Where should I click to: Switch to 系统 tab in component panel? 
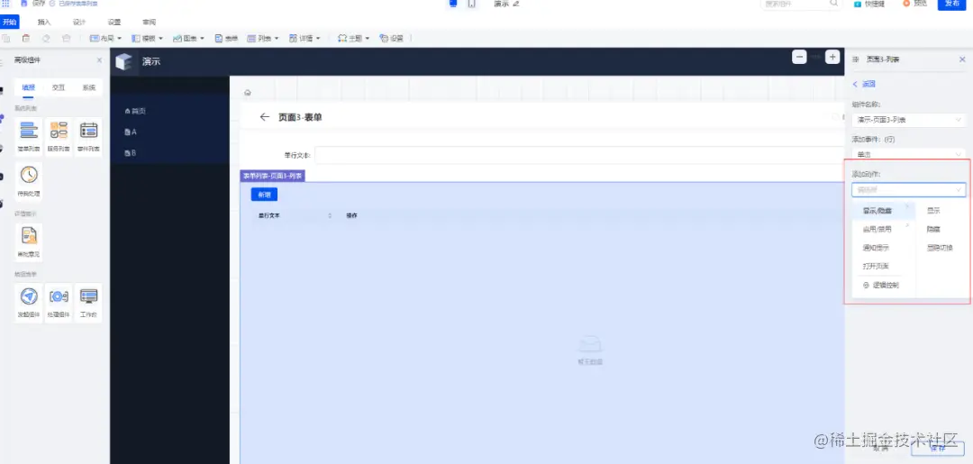tap(88, 87)
